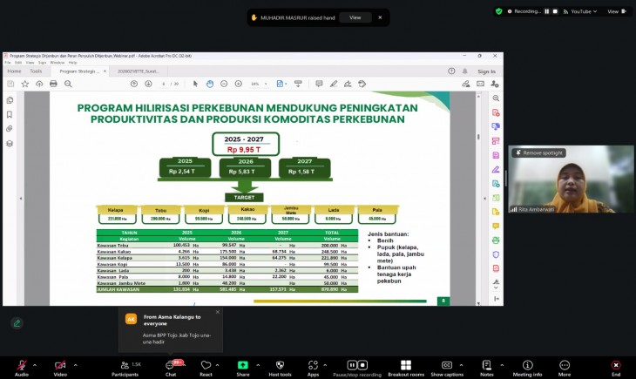636x379 pixels.
Task: Open Zoom Apps
Action: tap(313, 368)
